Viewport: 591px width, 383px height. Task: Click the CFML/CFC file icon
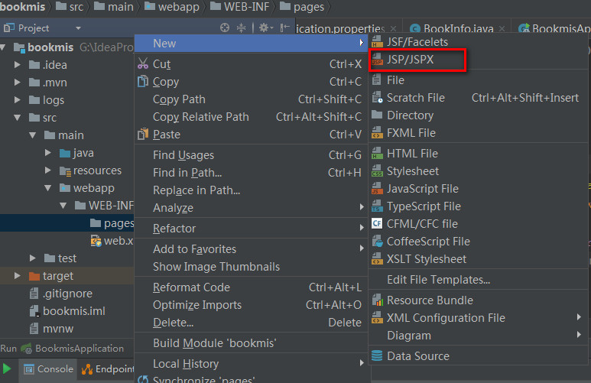pos(377,223)
